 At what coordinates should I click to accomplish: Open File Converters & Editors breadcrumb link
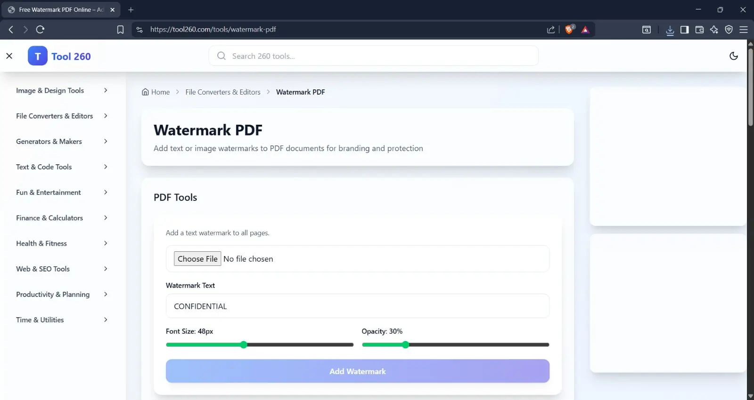[223, 92]
